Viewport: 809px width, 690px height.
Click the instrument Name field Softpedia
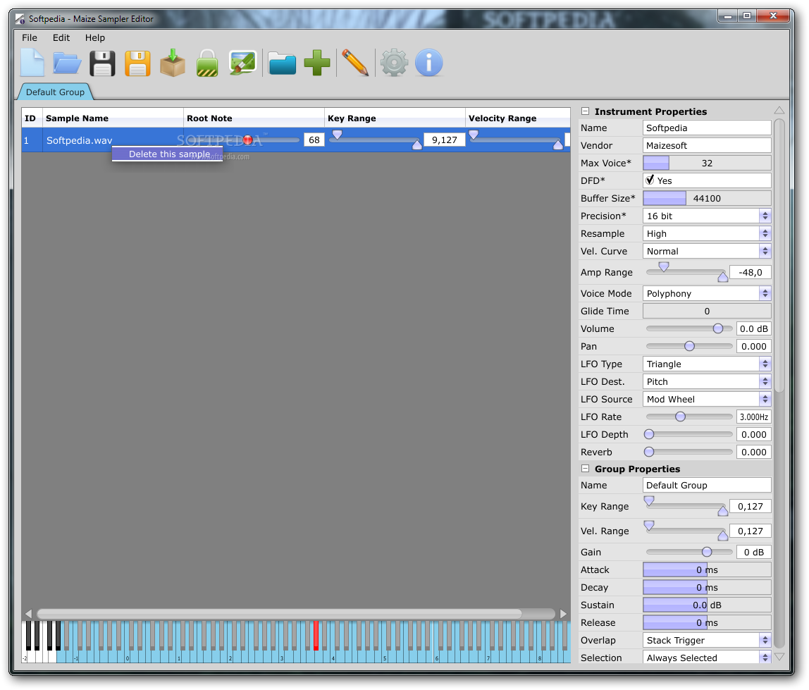click(x=707, y=128)
